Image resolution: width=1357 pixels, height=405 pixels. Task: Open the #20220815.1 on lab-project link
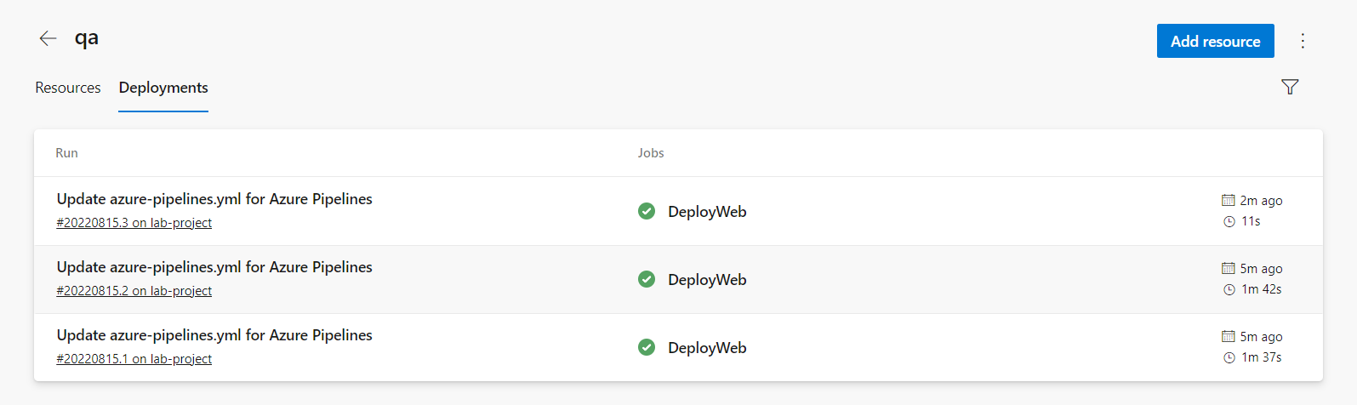pos(134,359)
